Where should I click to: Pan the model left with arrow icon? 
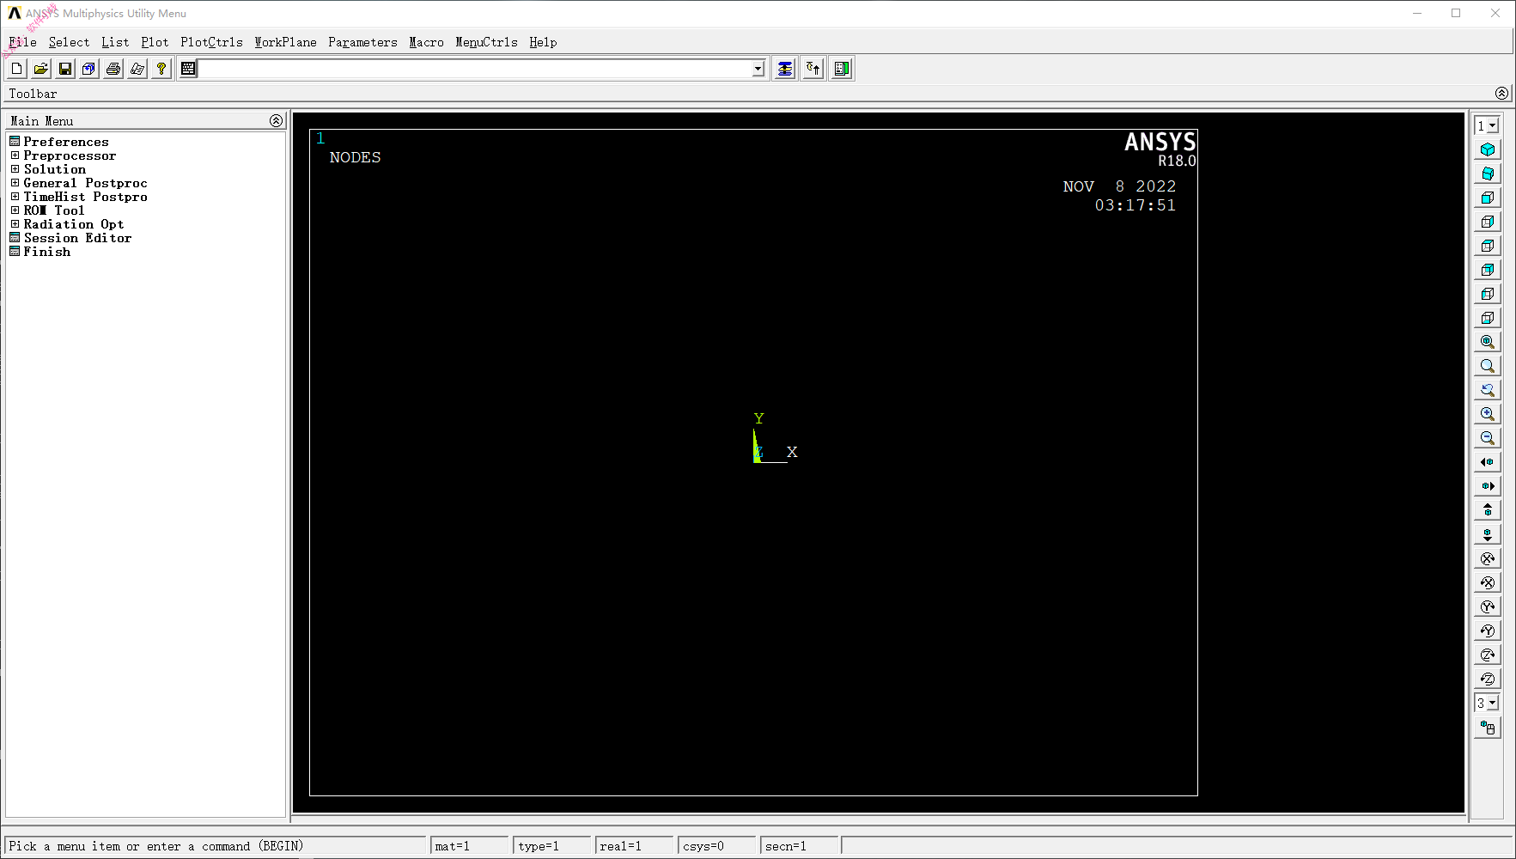point(1488,462)
